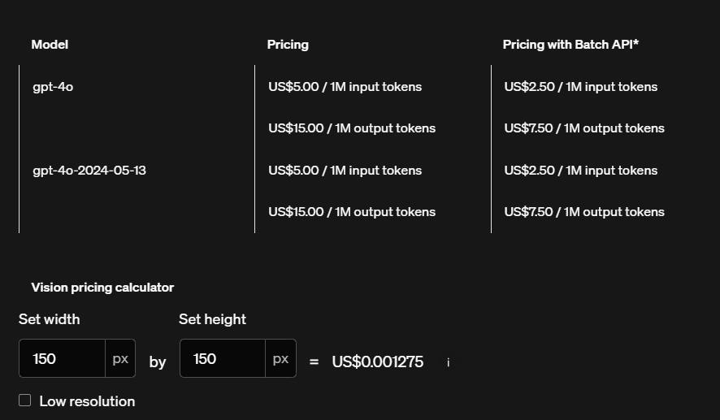This screenshot has height=420, width=720.
Task: Select the gpt-4o model name
Action: pos(53,87)
